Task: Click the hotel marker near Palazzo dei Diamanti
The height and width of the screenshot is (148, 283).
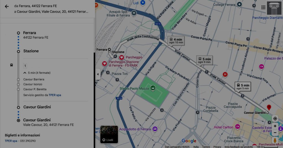Action: coord(261,67)
